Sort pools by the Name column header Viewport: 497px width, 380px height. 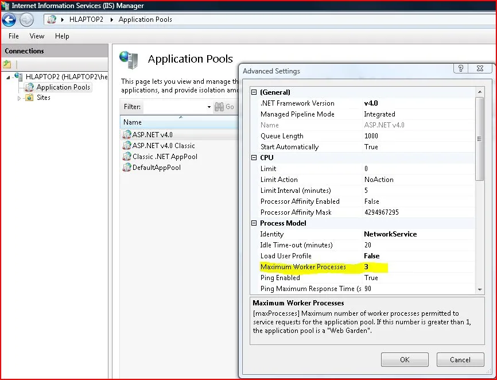[179, 122]
